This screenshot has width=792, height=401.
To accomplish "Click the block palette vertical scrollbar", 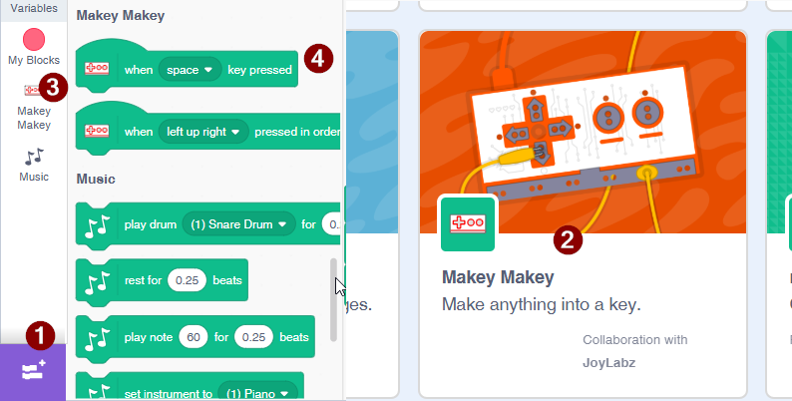I will point(333,300).
